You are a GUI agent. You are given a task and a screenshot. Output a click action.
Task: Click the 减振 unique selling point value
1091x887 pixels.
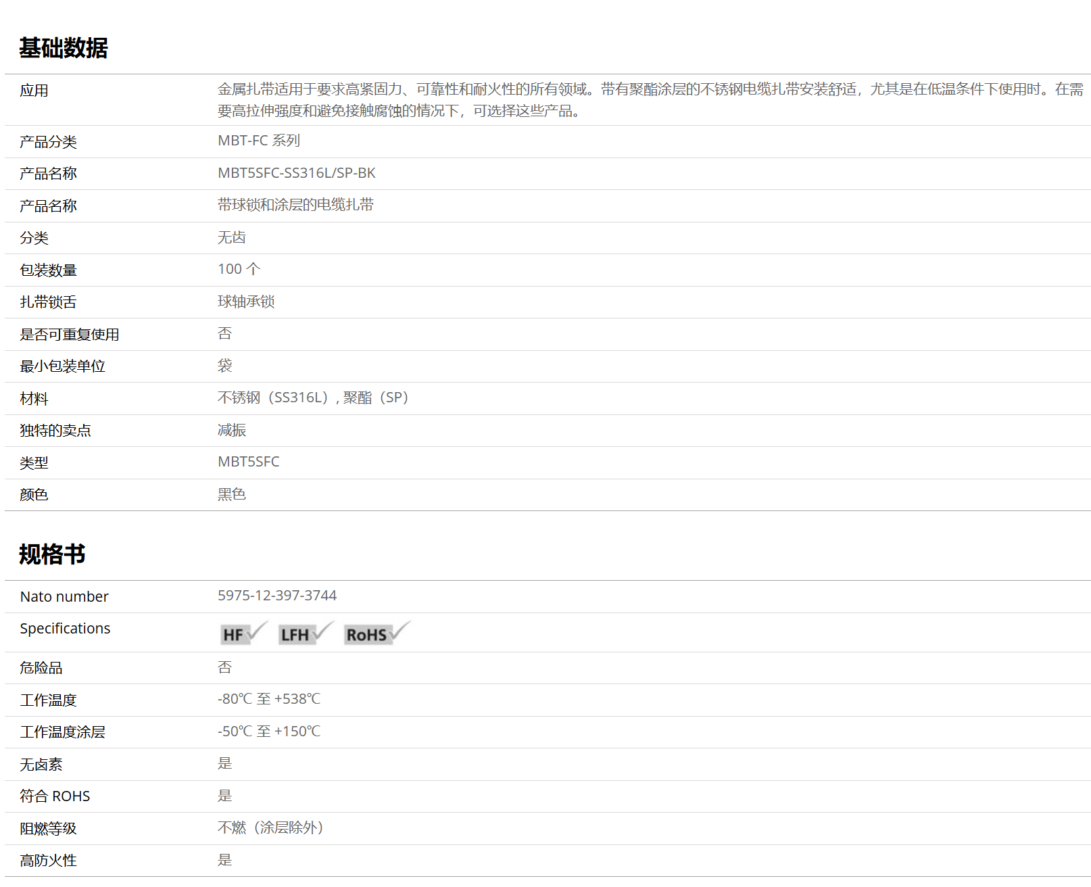coord(231,430)
